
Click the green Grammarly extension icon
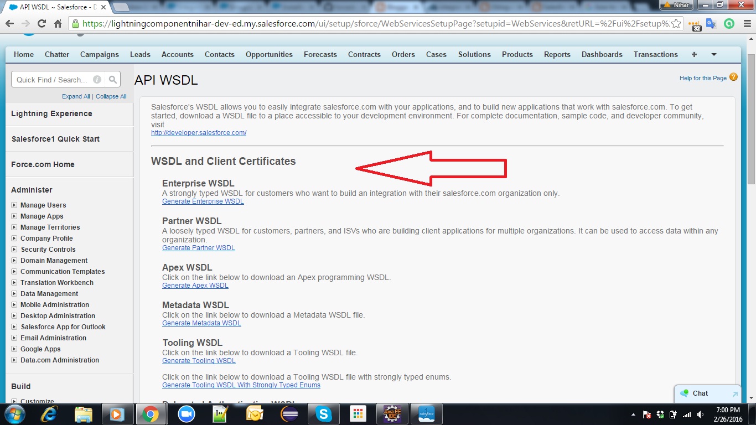coord(729,24)
